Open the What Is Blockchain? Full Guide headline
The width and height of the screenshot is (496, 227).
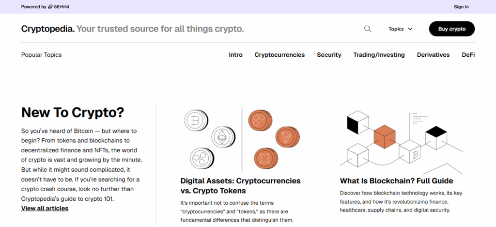[x=396, y=181]
